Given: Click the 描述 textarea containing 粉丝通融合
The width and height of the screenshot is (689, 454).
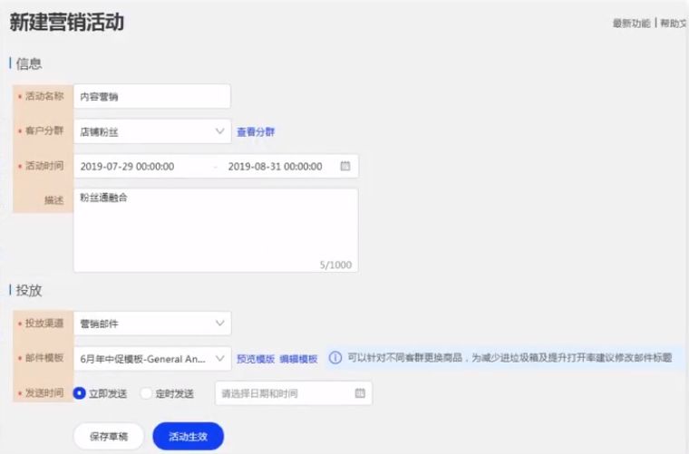Looking at the screenshot, I should coord(216,230).
